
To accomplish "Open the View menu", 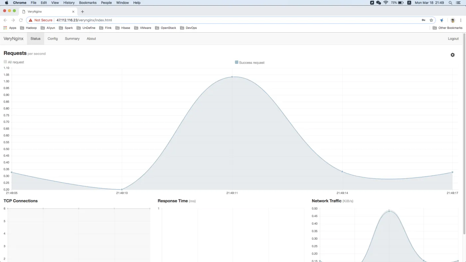I will pyautogui.click(x=55, y=3).
